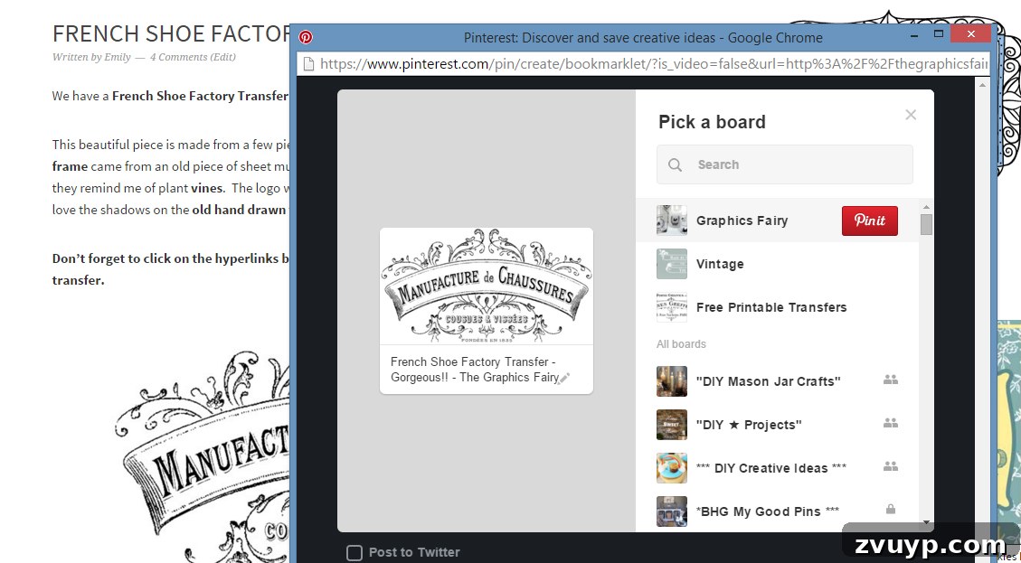
Task: Click the magnifier icon in Search box
Action: tap(676, 165)
